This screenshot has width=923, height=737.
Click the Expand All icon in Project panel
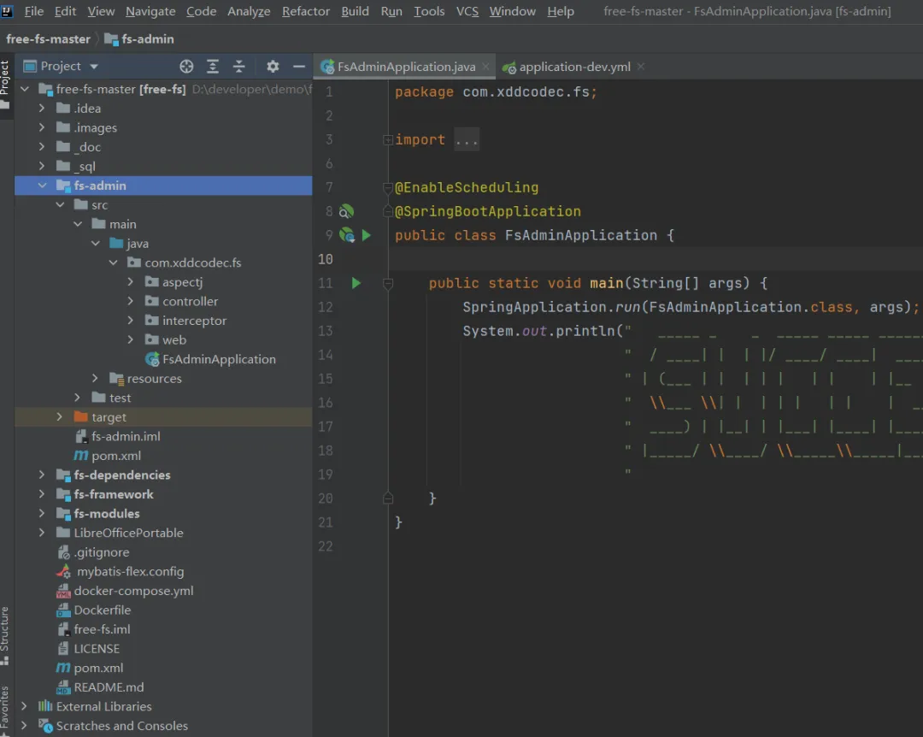[213, 67]
